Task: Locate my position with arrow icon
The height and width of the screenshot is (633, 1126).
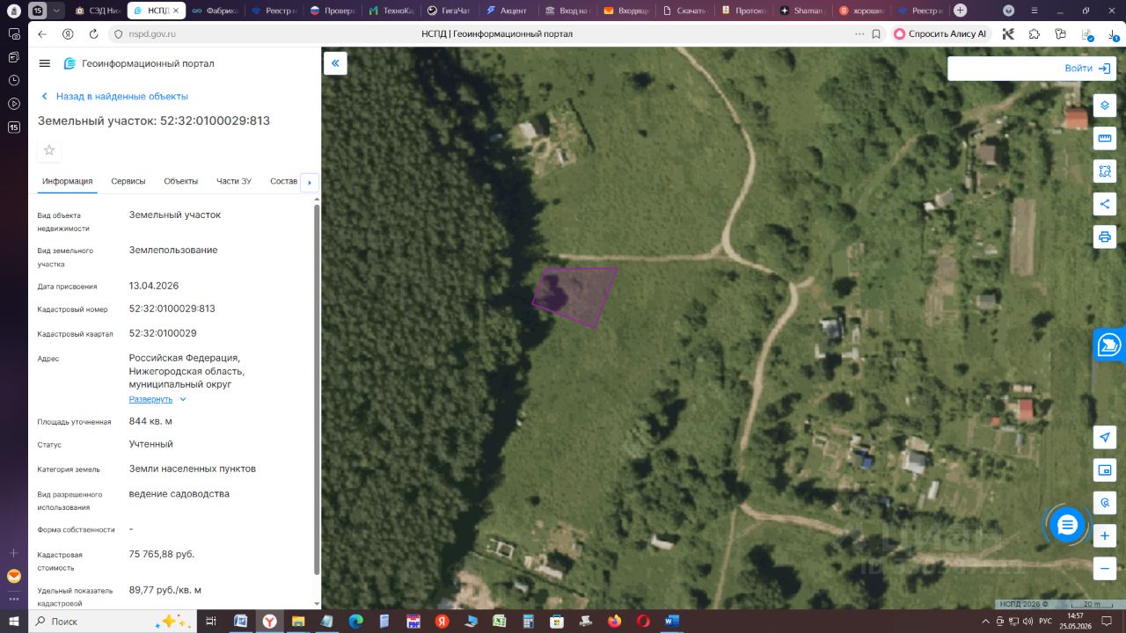Action: pyautogui.click(x=1105, y=437)
